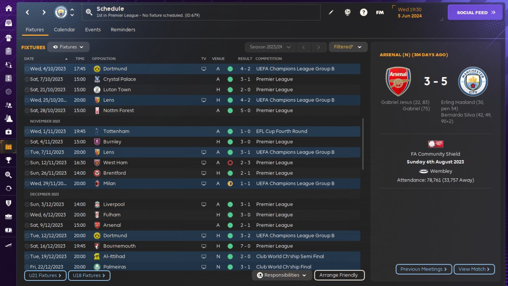This screenshot has width=508, height=286.
Task: Open the Squad shirt icon
Action: pyautogui.click(x=8, y=38)
